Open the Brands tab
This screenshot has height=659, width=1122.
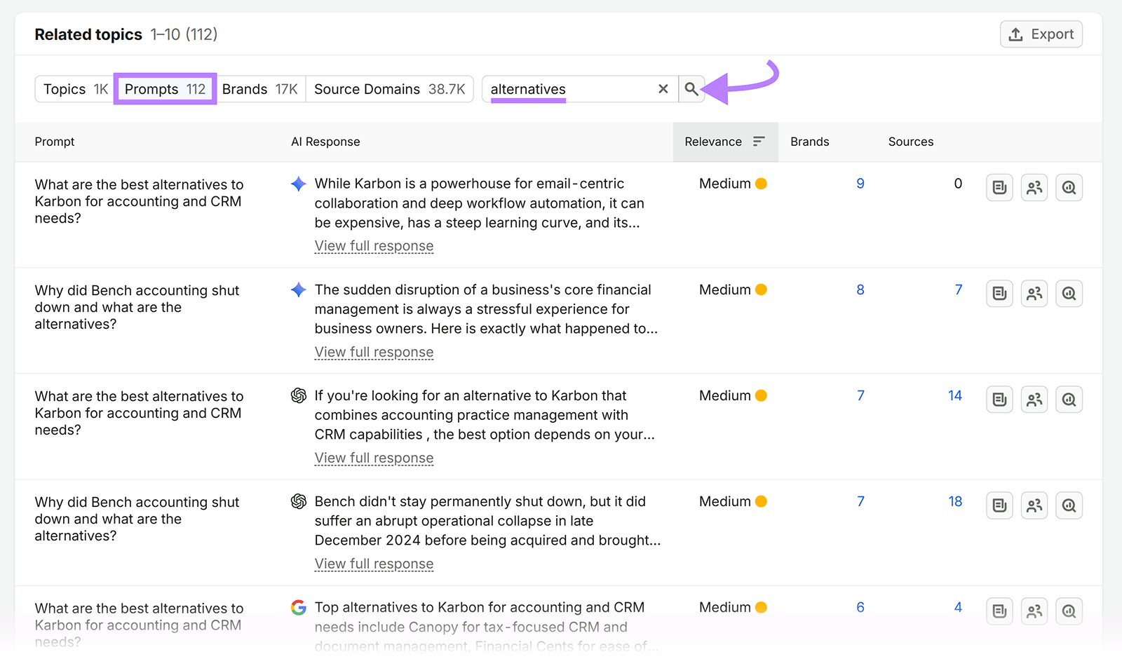point(259,89)
